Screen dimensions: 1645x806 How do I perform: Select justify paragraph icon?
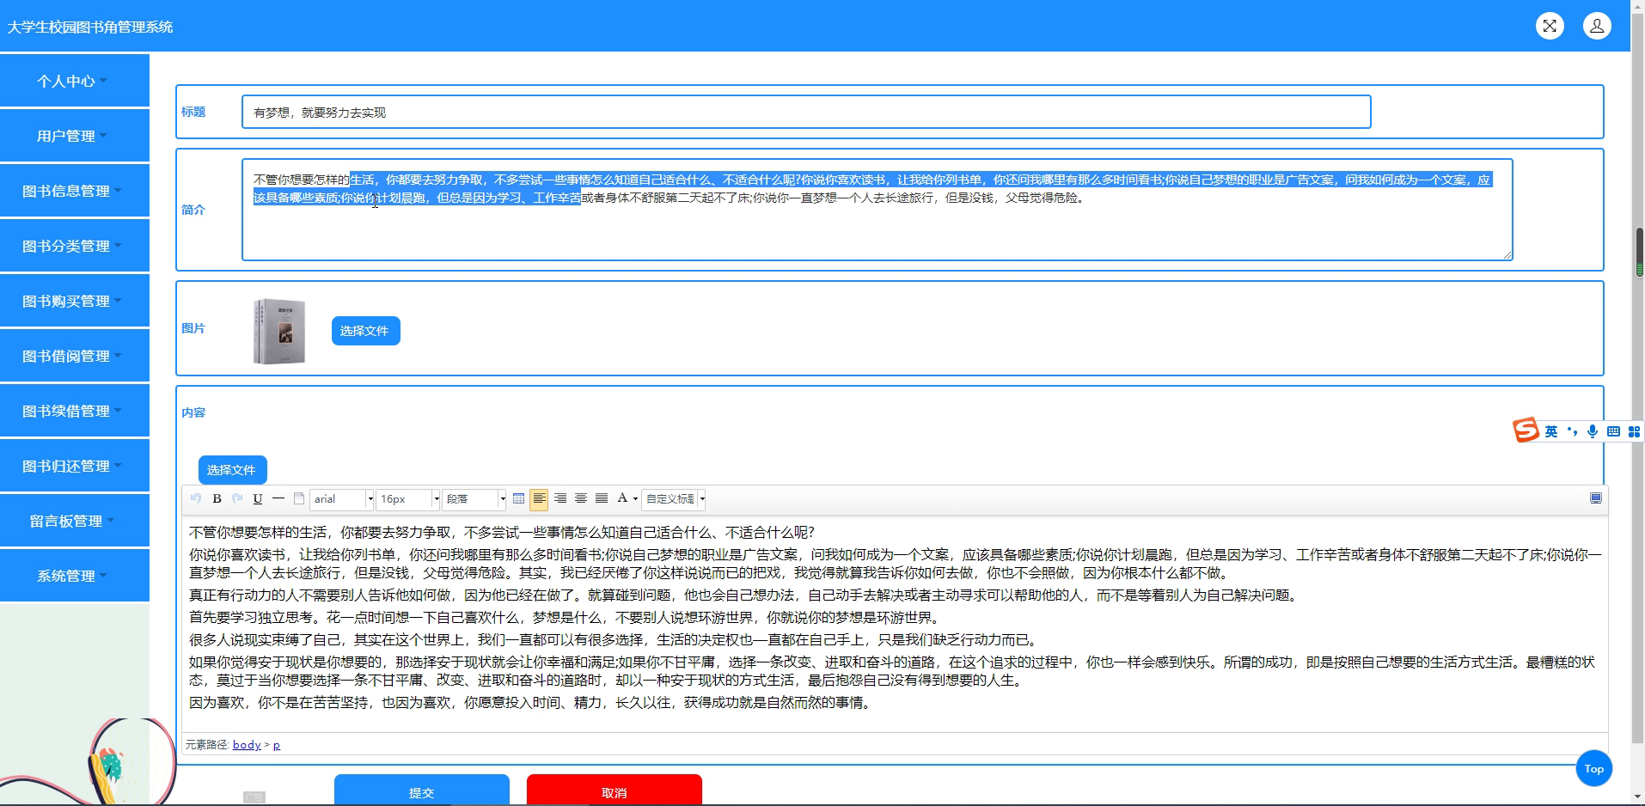tap(602, 498)
